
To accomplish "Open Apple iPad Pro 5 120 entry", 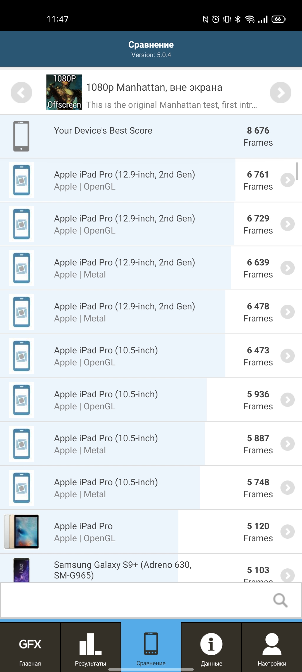I will point(140,532).
